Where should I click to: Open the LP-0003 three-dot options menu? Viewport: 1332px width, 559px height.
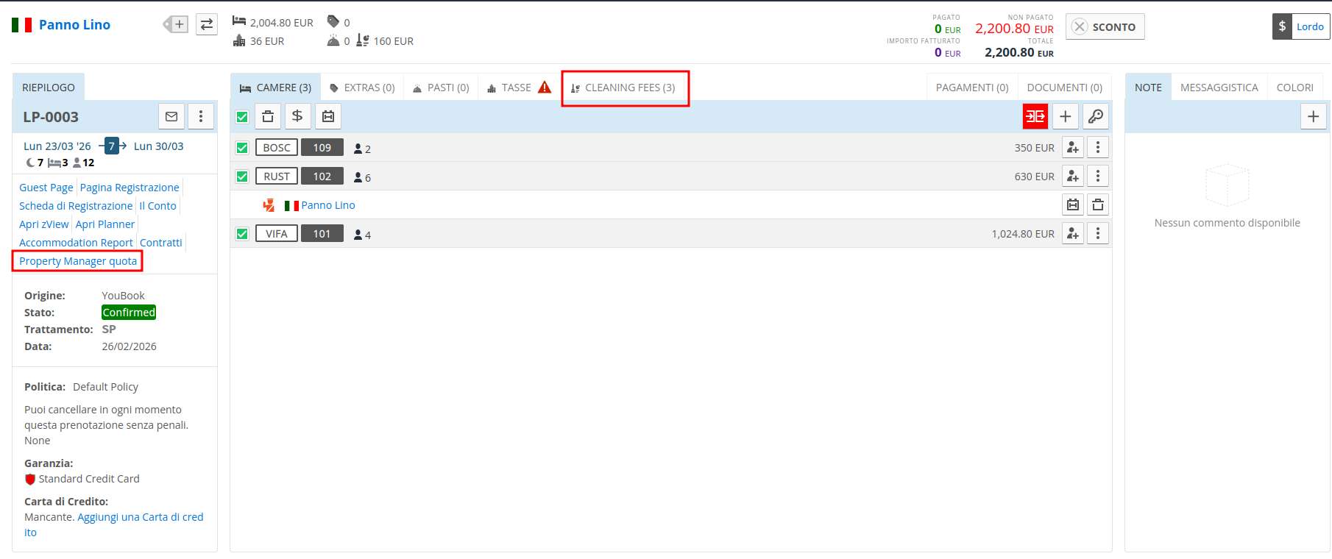201,116
